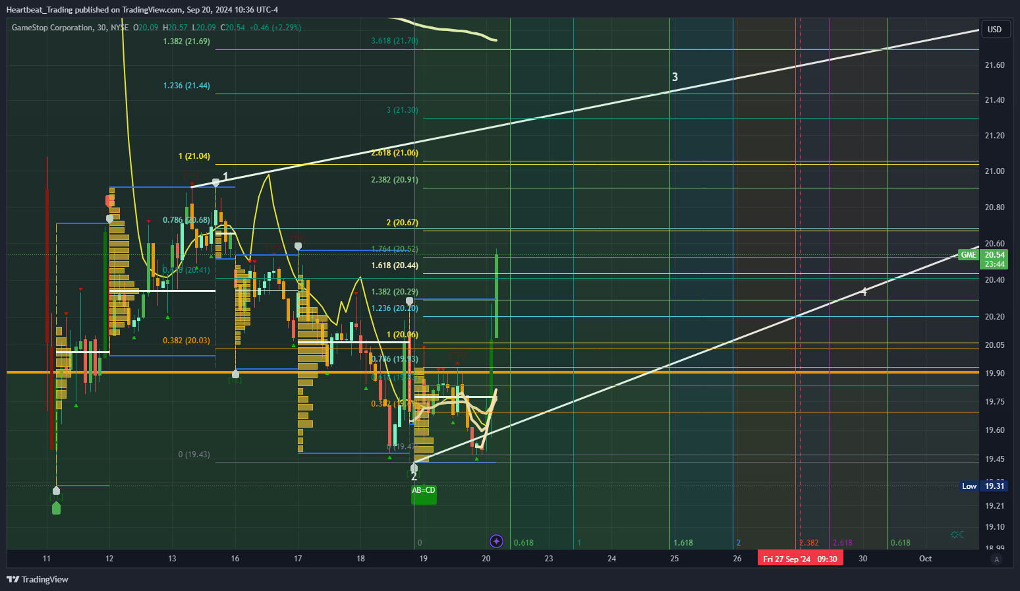The image size is (1020, 591).
Task: Click the 20.05 price axis value
Action: 995,345
